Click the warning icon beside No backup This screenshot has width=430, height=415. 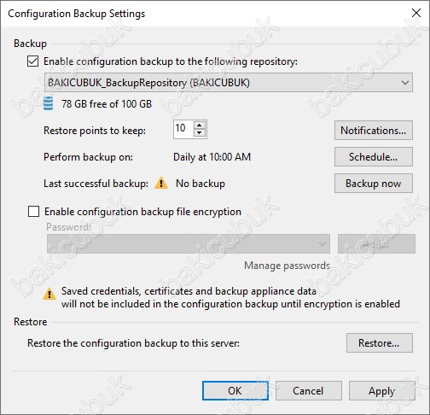click(x=161, y=183)
